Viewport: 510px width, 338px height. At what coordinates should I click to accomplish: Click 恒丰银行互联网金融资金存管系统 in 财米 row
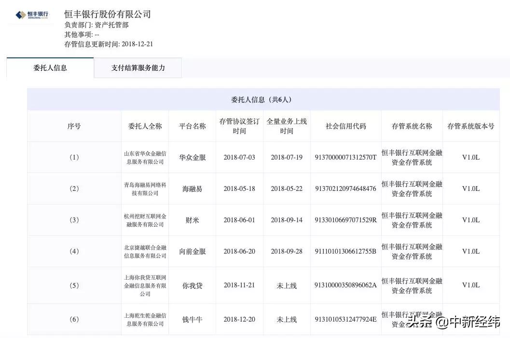click(x=412, y=220)
